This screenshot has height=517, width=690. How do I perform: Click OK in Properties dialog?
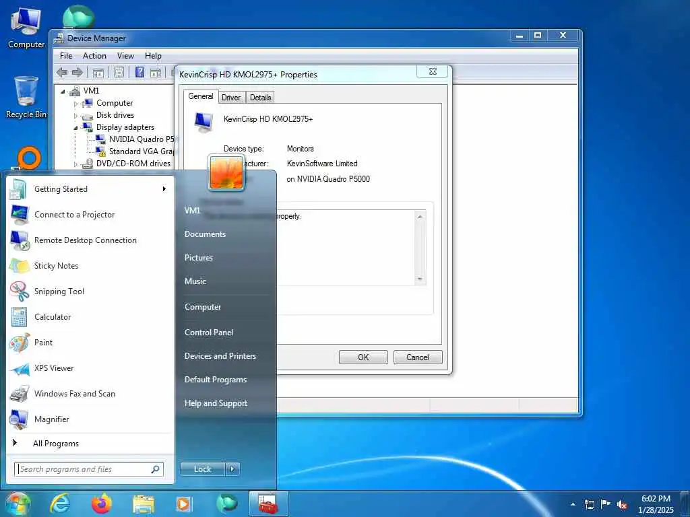363,357
